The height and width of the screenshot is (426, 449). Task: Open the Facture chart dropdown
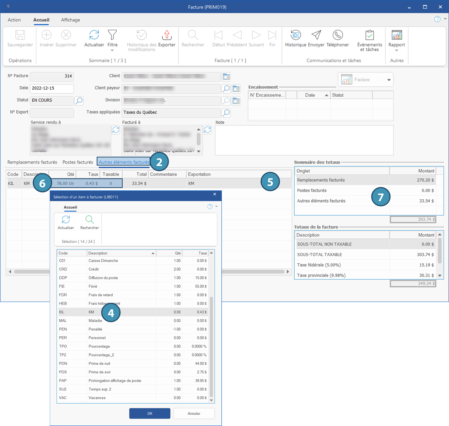389,80
